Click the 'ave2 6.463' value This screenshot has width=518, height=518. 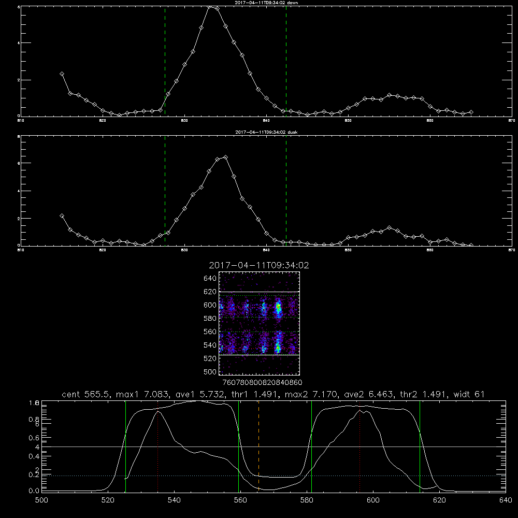coord(369,394)
